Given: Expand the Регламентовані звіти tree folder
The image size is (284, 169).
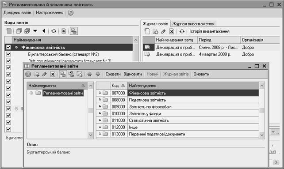Looking at the screenshot, I should coord(31,93).
